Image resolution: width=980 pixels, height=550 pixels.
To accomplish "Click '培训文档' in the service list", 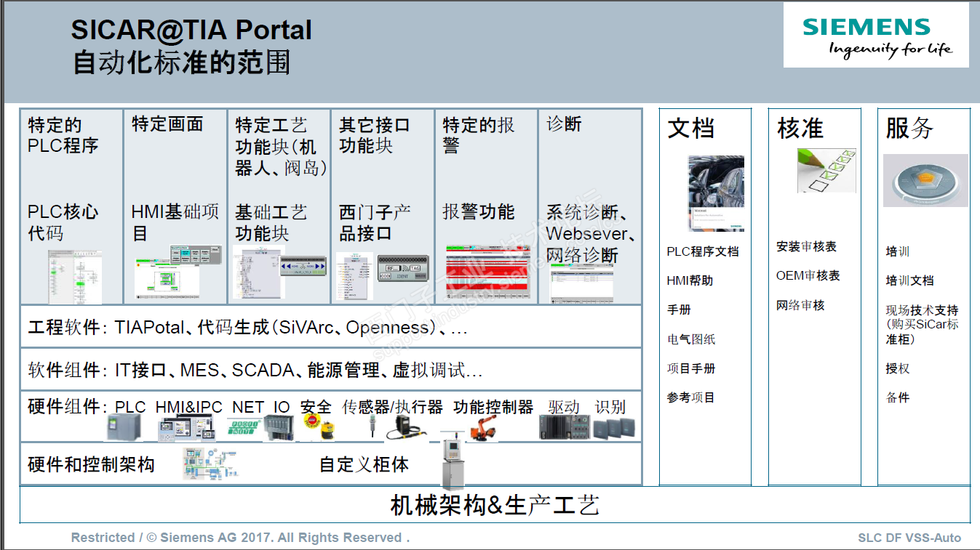I will click(x=909, y=280).
